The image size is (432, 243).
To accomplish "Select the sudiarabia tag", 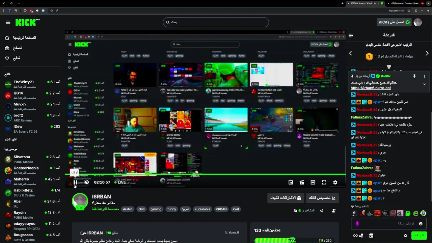I will point(202,209).
